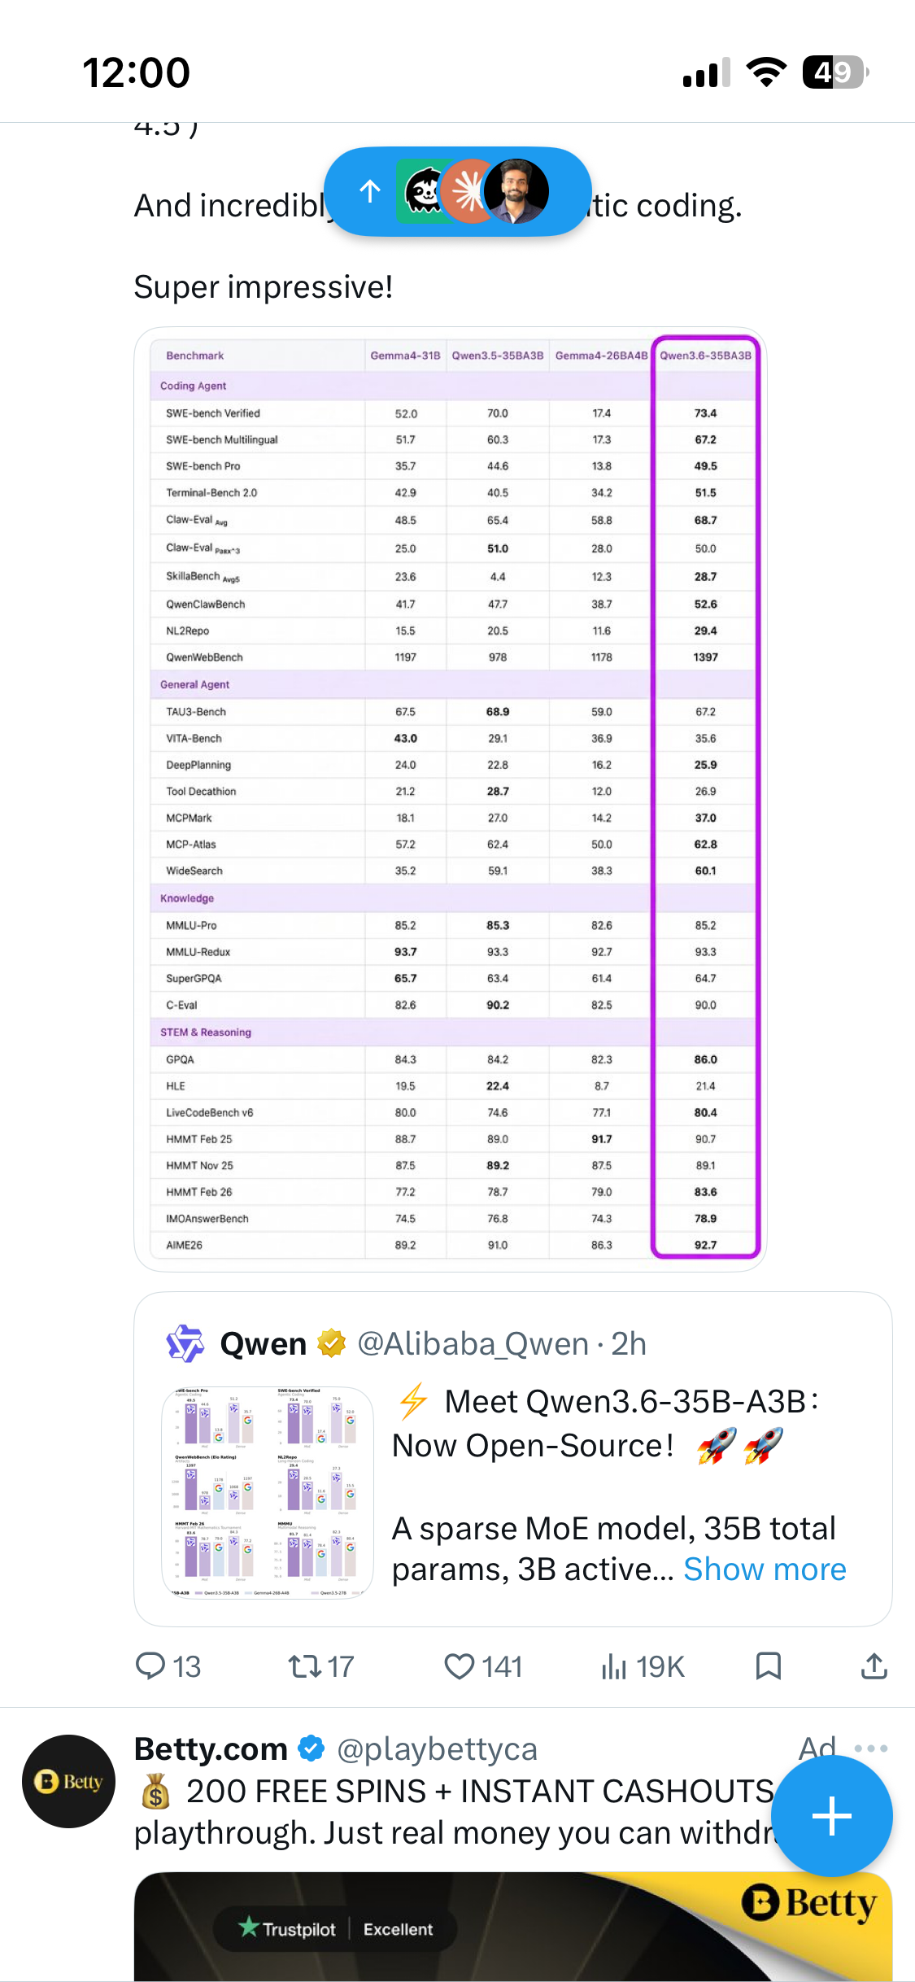Tap the status bar clock
The width and height of the screenshot is (915, 1982).
click(137, 72)
